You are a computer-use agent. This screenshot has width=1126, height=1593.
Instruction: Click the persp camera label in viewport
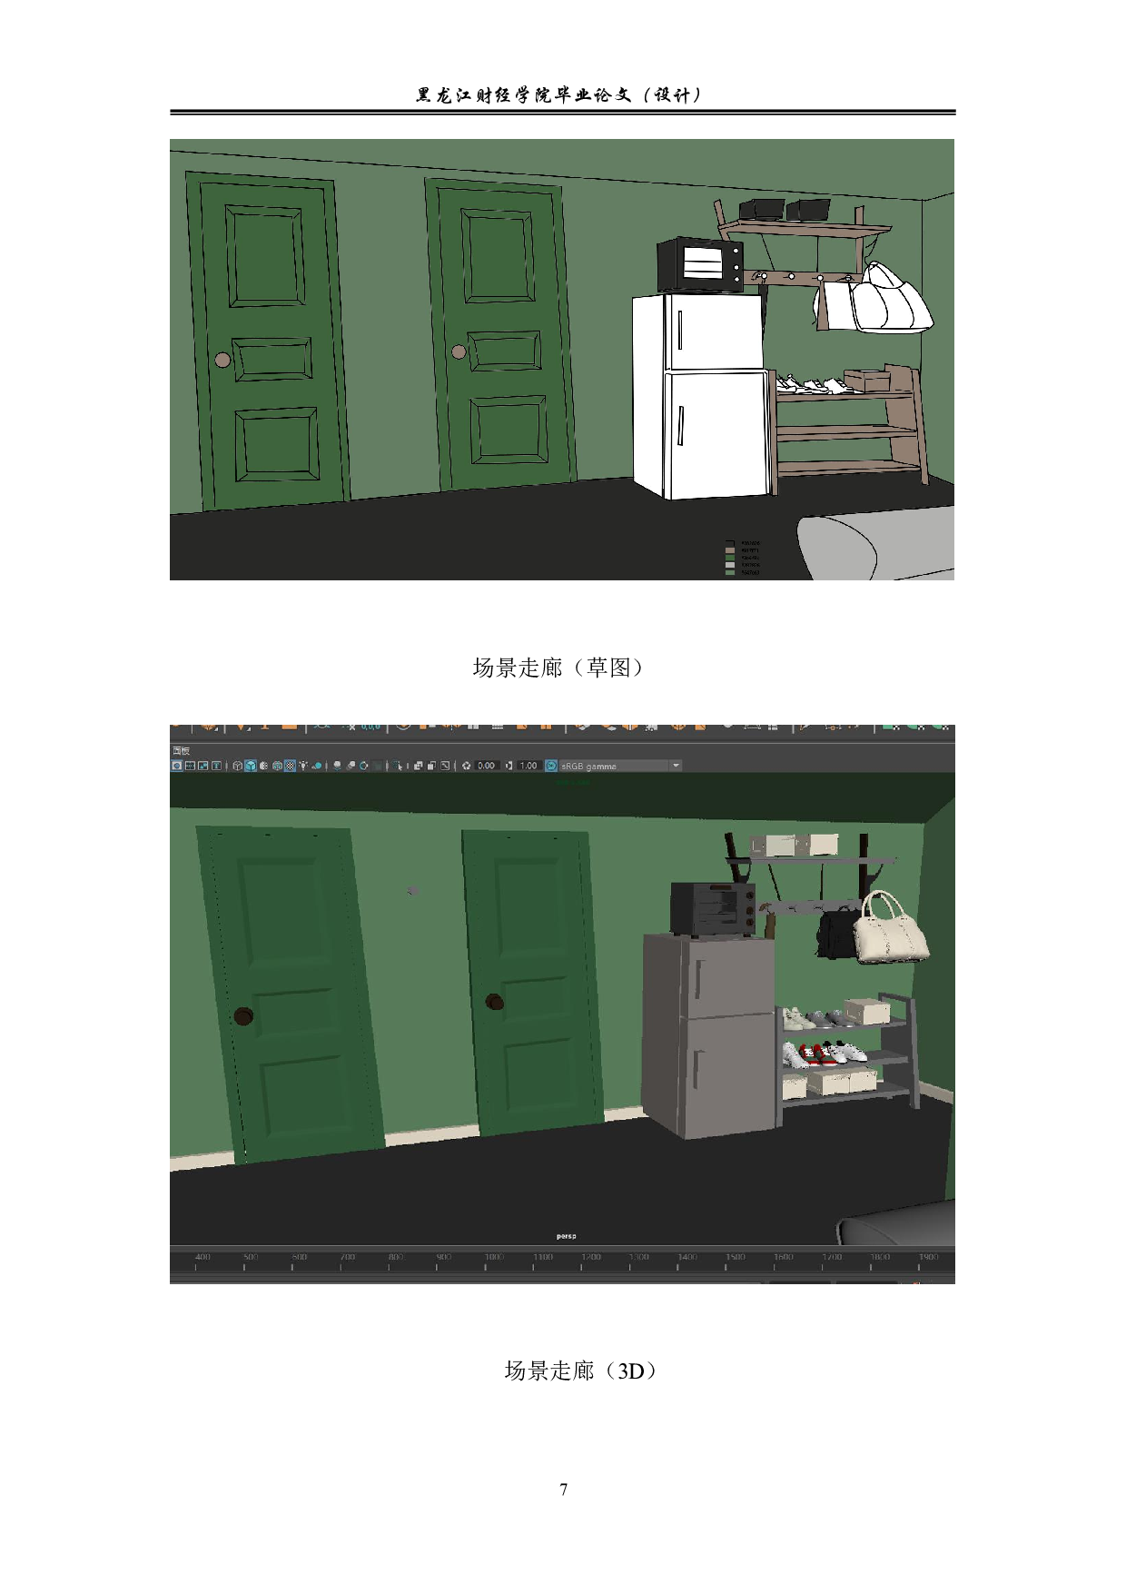(566, 1235)
